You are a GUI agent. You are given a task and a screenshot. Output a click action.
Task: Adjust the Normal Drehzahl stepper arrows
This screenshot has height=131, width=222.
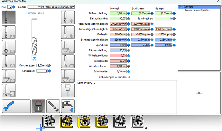point(129,34)
